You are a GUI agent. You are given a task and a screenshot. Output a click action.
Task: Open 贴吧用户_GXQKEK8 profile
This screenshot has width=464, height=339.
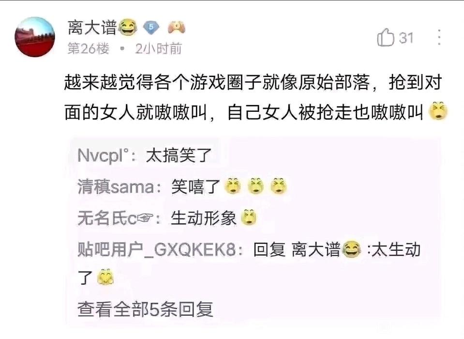(157, 249)
